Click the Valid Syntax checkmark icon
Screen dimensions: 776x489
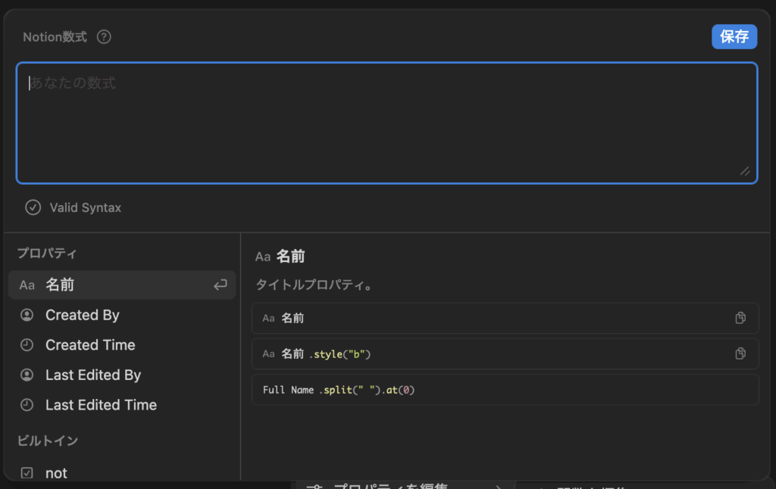click(33, 207)
